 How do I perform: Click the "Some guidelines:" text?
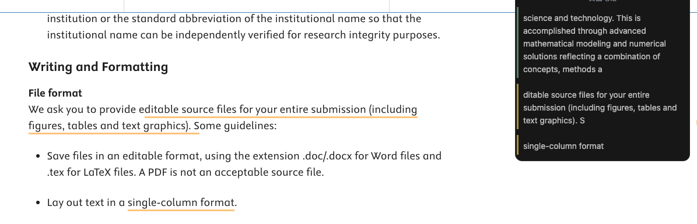[236, 126]
